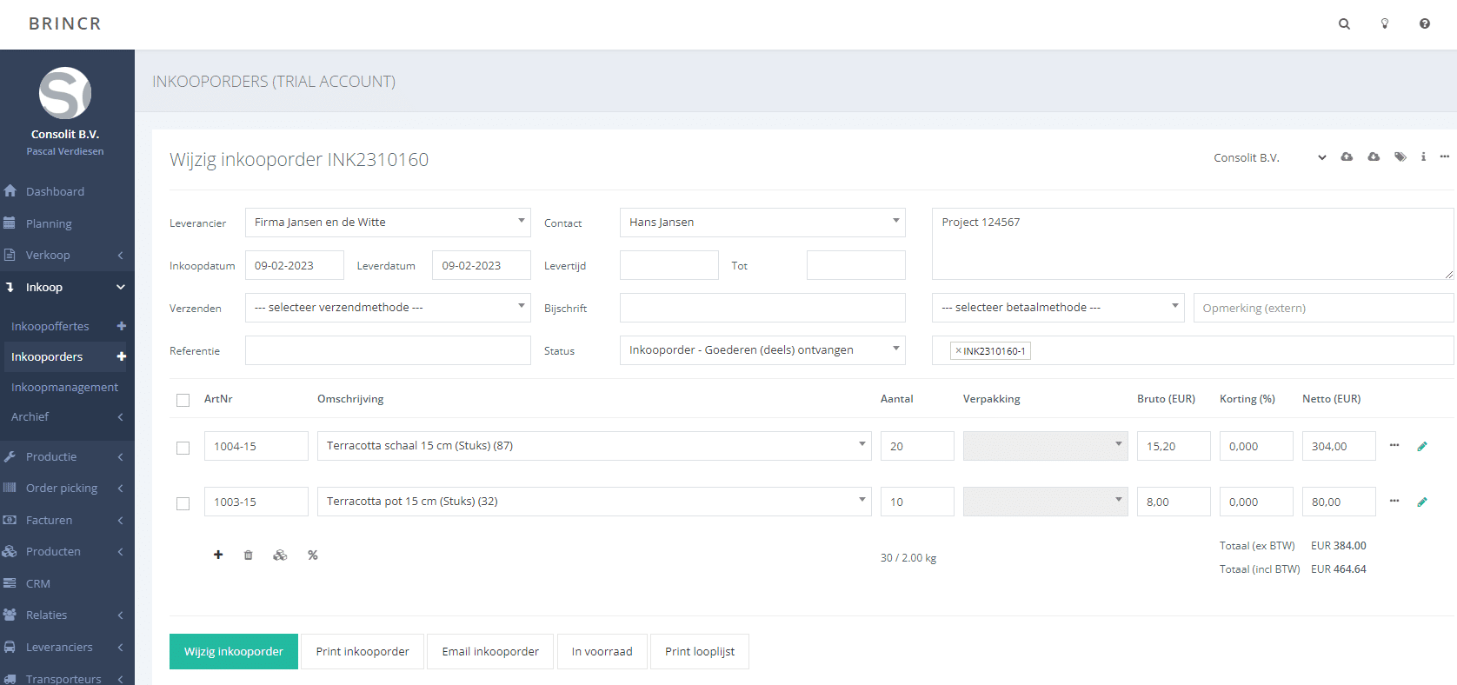Tick checkbox for article 1003-15
1457x685 pixels.
coord(183,503)
